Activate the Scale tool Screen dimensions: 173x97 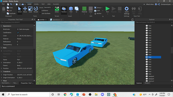tap(30, 10)
